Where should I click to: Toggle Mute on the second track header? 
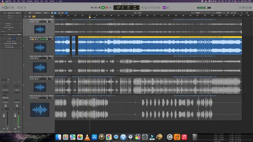click(31, 39)
